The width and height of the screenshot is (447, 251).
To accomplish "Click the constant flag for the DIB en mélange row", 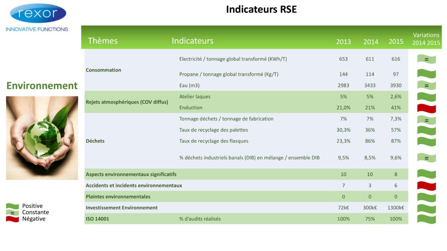I will click(426, 158).
